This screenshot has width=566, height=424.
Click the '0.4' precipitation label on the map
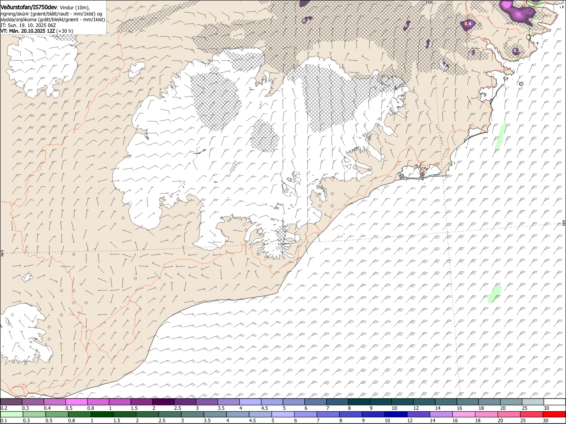point(468,23)
